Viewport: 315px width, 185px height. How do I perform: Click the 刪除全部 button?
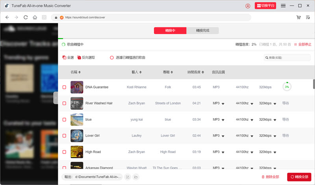pyautogui.click(x=270, y=177)
